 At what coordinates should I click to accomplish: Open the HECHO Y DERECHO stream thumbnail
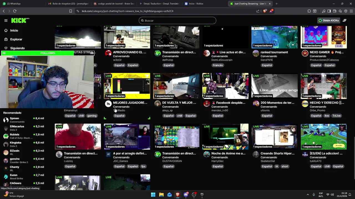324,86
